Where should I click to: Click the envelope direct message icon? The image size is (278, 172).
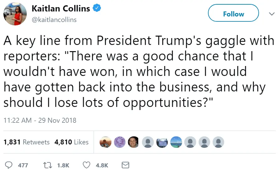point(125,165)
